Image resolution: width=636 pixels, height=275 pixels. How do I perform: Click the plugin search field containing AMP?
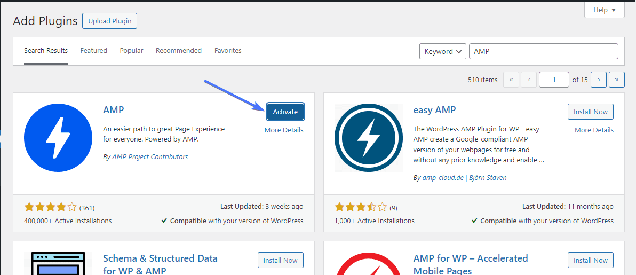point(544,51)
